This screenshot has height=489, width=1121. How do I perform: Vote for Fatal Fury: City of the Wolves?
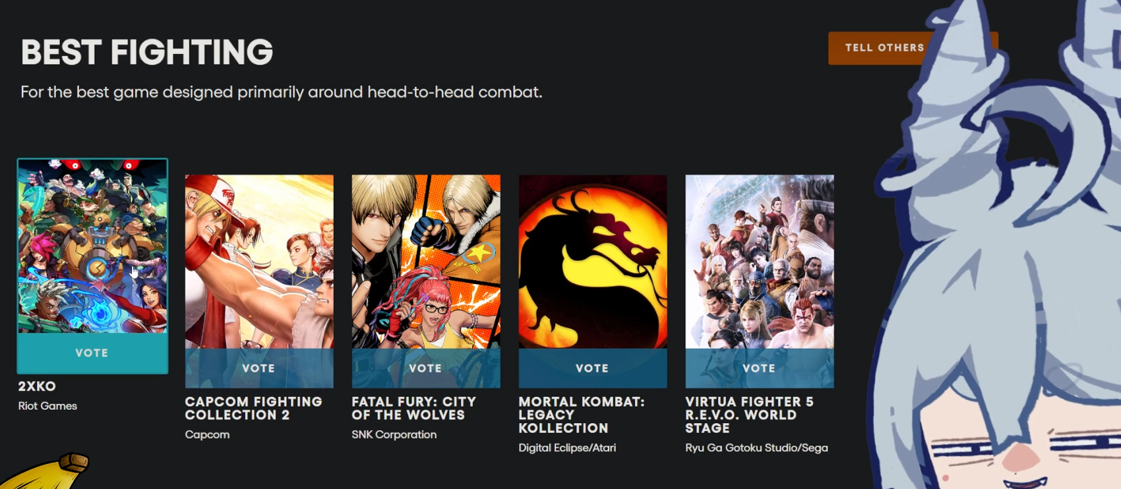(x=426, y=368)
